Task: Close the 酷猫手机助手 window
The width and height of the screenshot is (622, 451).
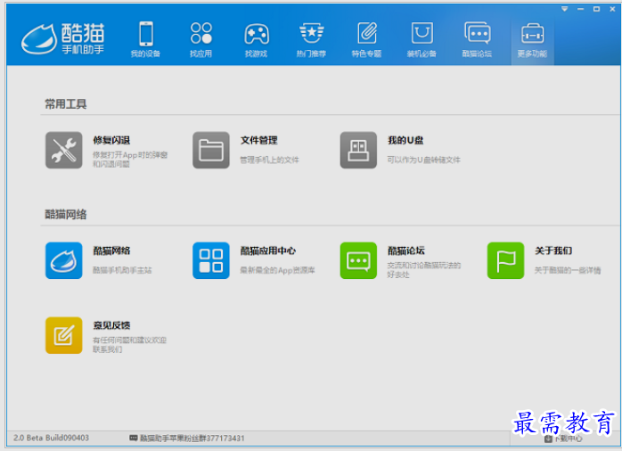Action: pyautogui.click(x=612, y=9)
